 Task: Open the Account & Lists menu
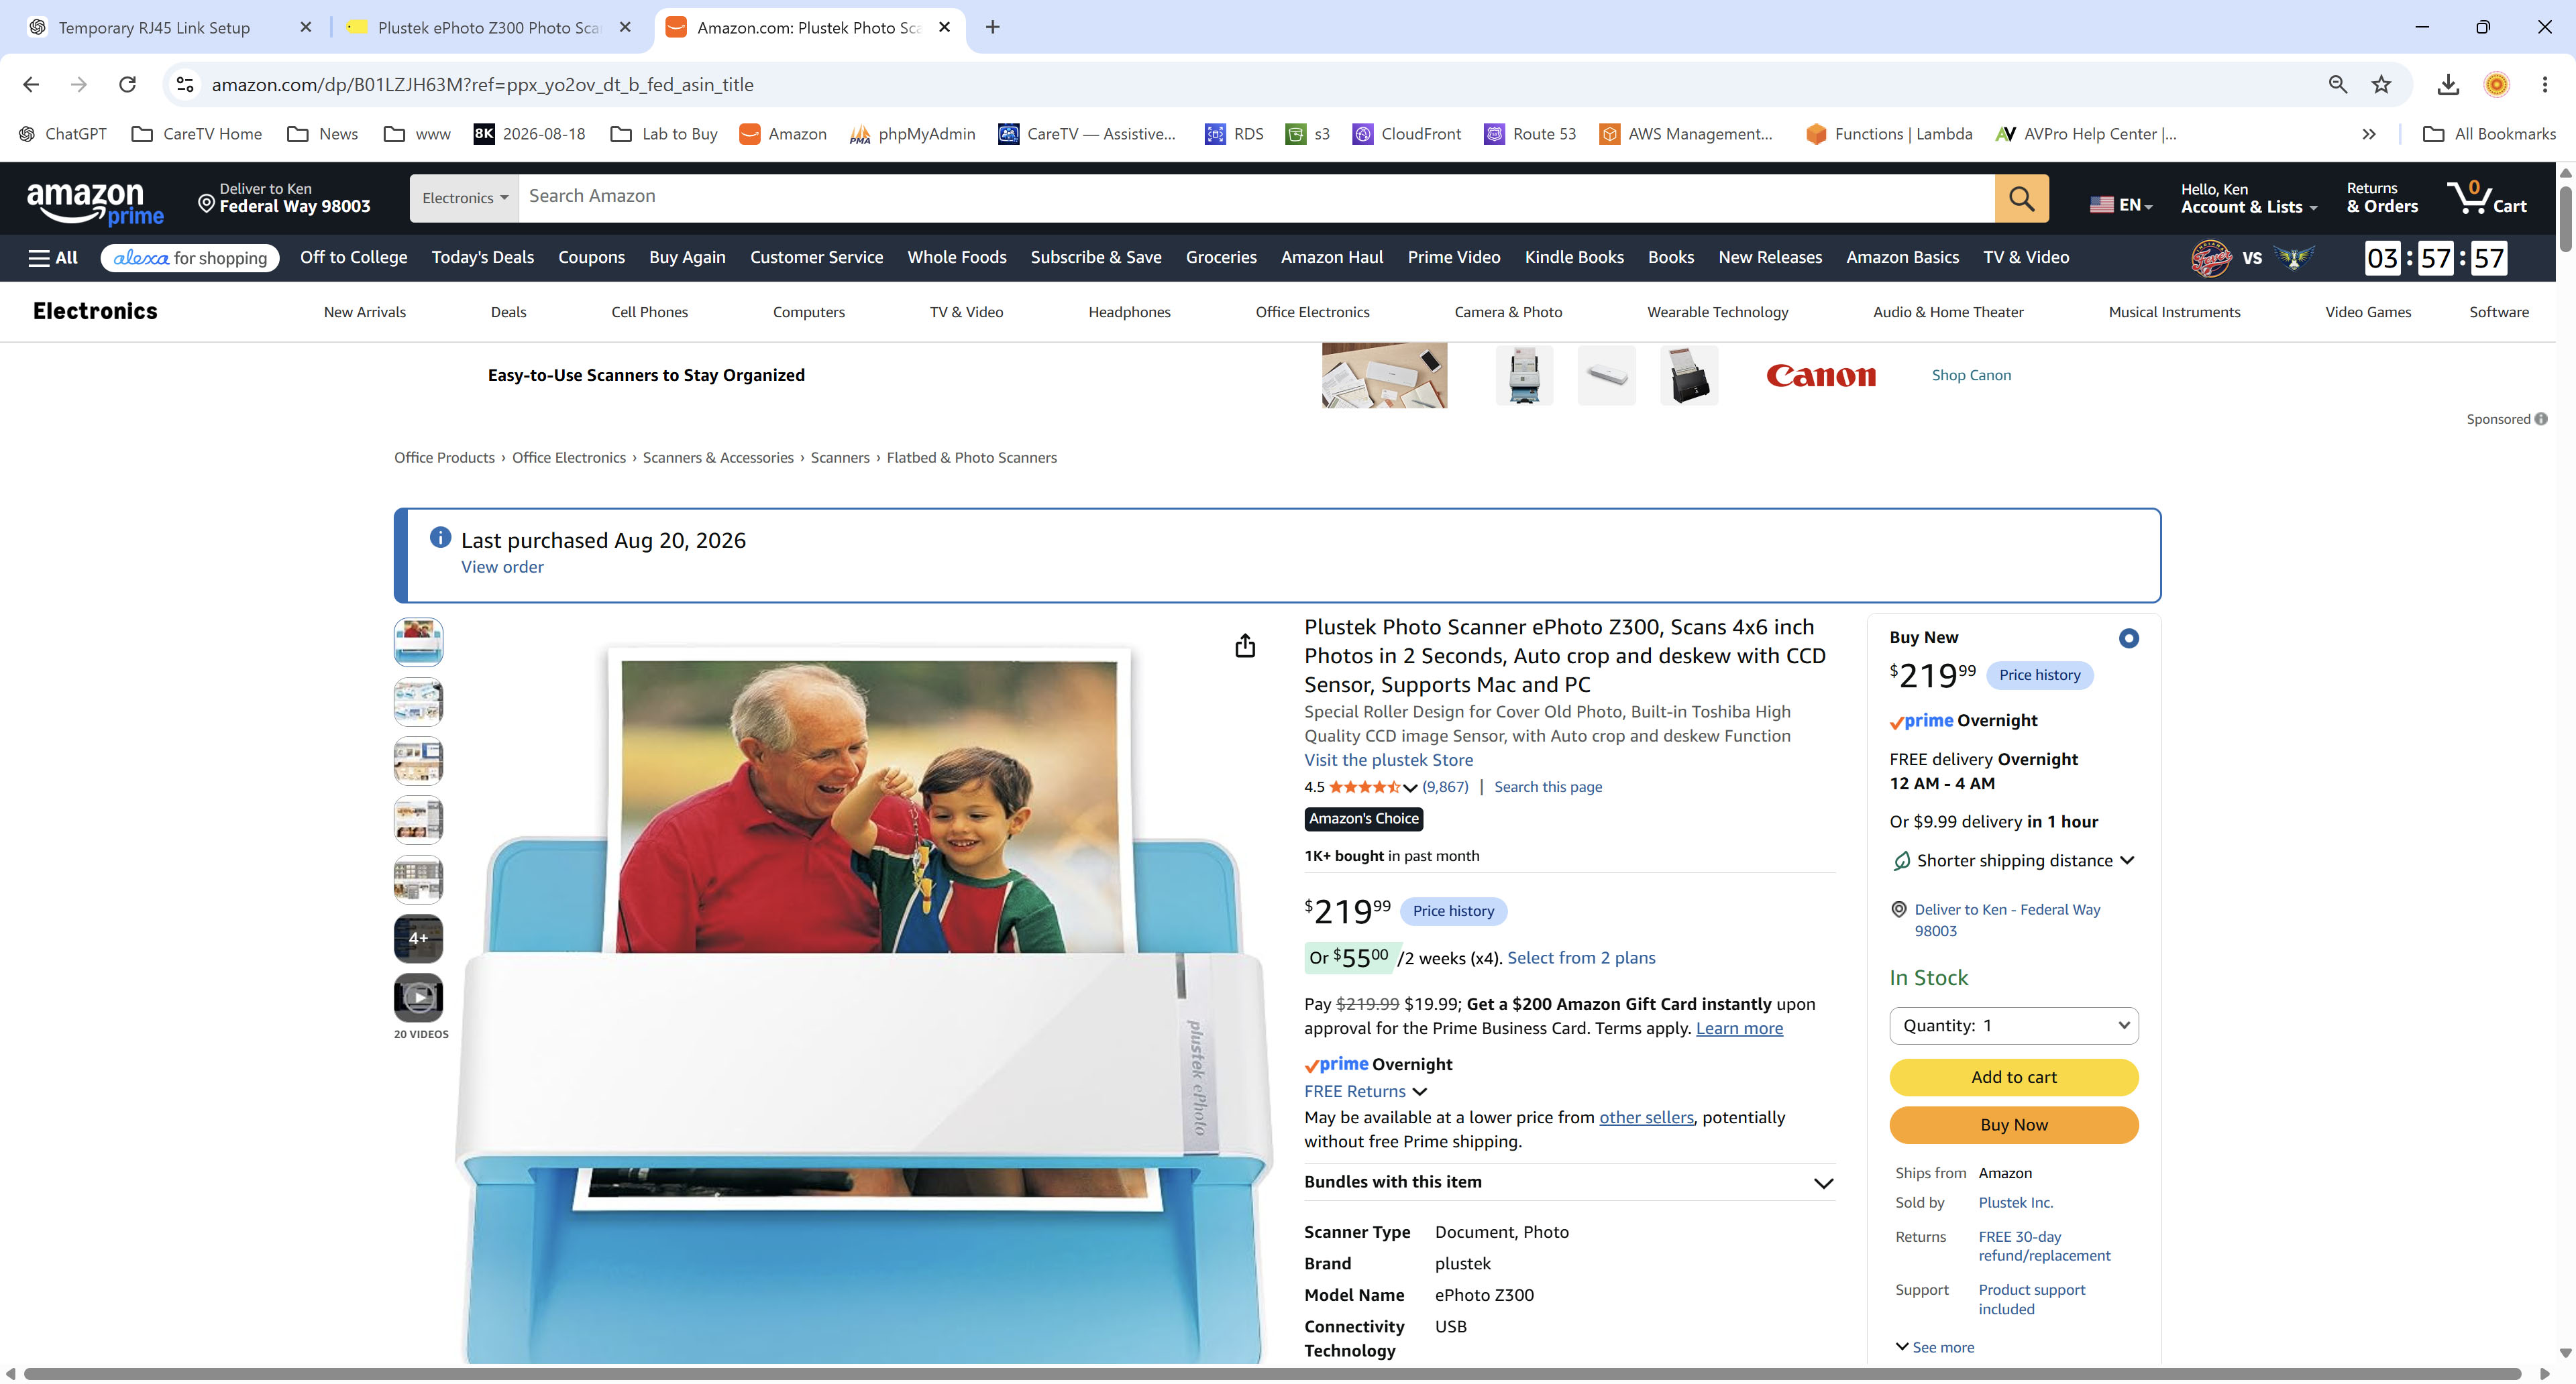coord(2248,198)
